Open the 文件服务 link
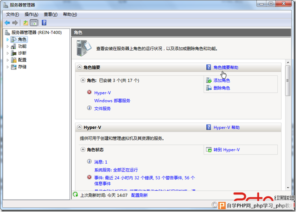Screen dimensions: 296x212 102,109
